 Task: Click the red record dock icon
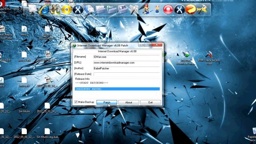tap(168, 10)
